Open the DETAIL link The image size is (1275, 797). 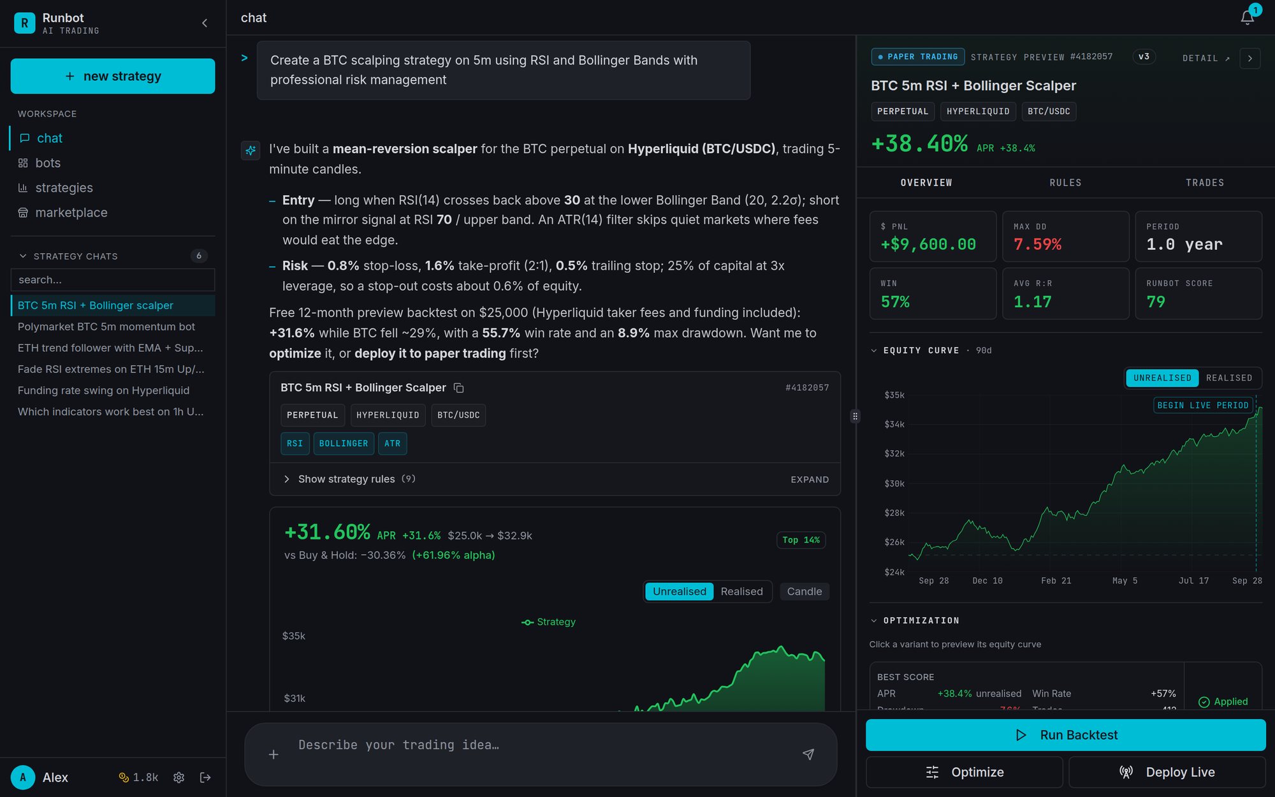[1206, 58]
